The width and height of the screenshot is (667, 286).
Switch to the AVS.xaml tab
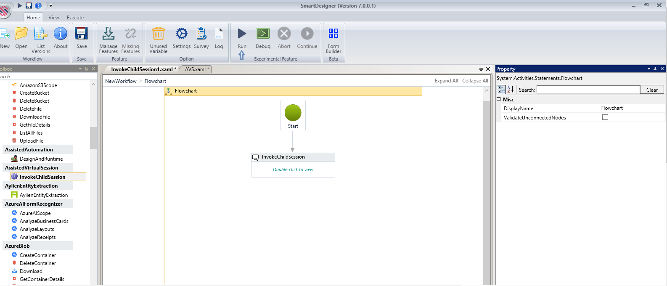tap(196, 69)
